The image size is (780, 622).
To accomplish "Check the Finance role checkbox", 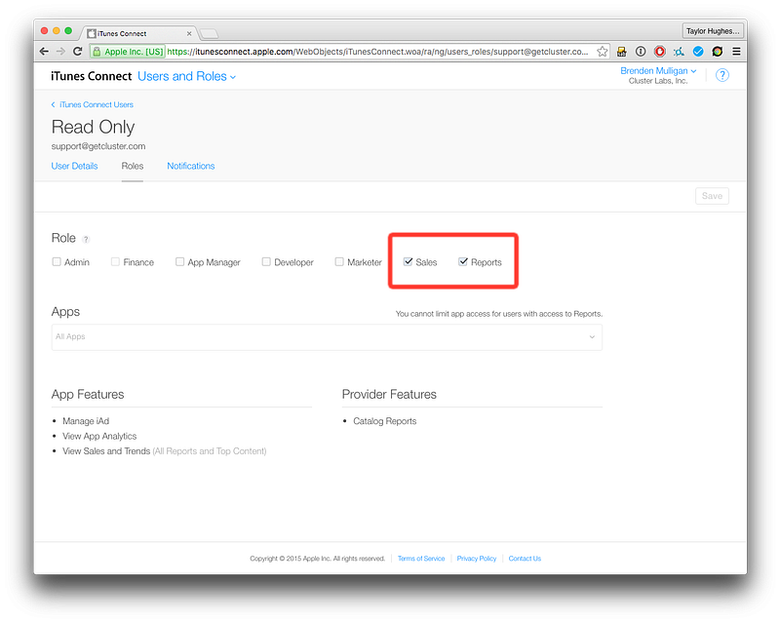I will click(x=115, y=261).
